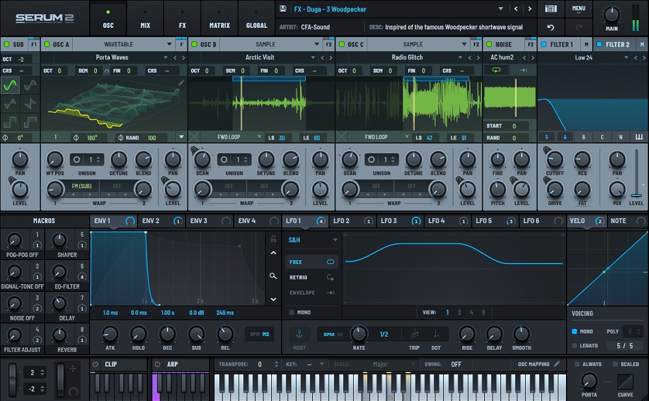This screenshot has width=649, height=401.
Task: Select the sawtooth wave shape for SUB
Action: [x=30, y=103]
